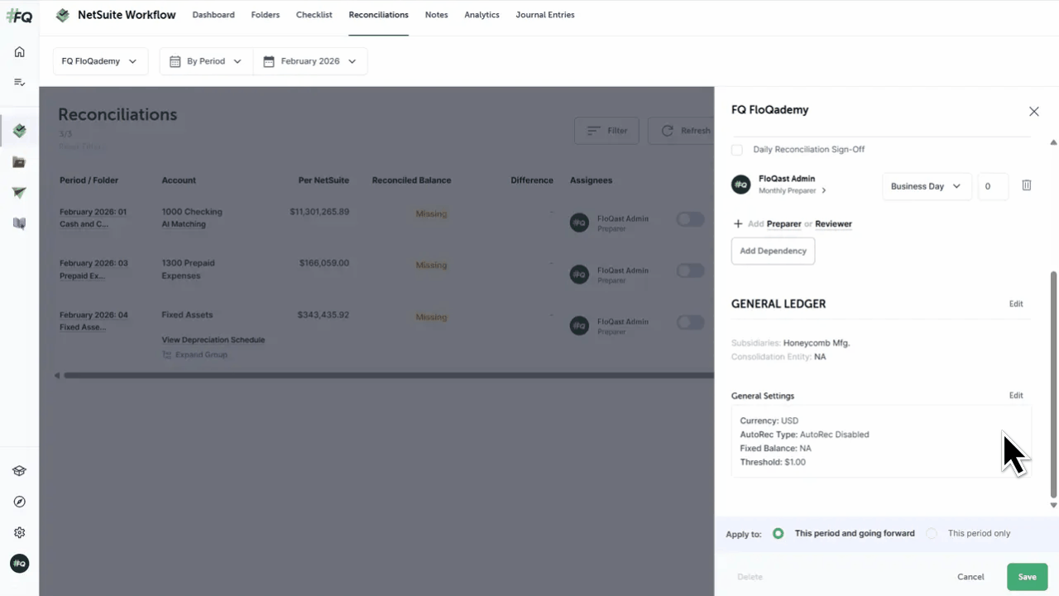Click the side panel vertical scrollbar
Screen dimensions: 1059x596
[x=1053, y=385]
